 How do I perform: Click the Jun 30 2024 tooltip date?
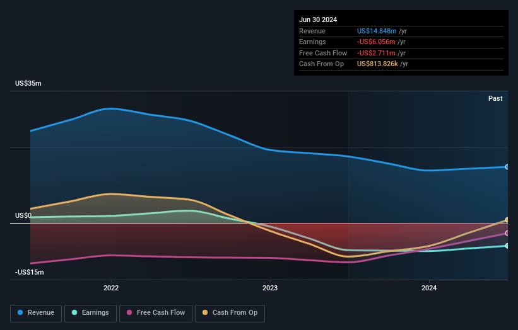318,20
